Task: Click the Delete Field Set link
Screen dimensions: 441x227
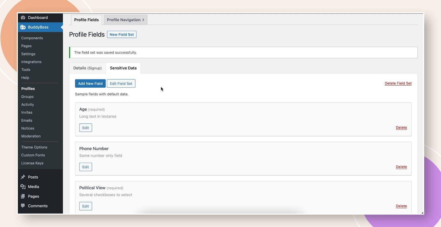Action: pyautogui.click(x=398, y=83)
